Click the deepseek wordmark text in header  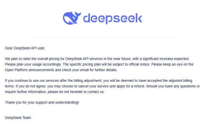pos(112,19)
